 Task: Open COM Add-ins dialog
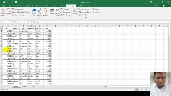45,12
